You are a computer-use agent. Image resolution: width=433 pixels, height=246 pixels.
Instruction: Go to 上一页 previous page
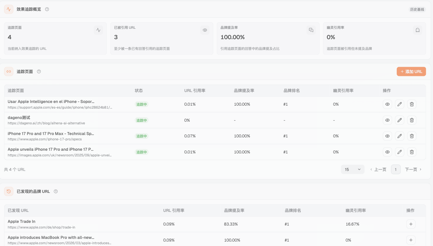pos(378,169)
